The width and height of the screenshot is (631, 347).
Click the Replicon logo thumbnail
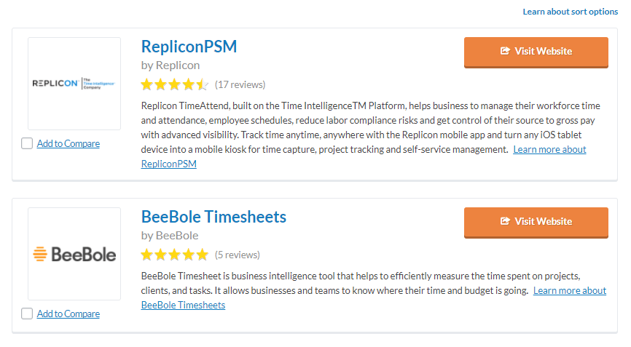pyautogui.click(x=74, y=84)
